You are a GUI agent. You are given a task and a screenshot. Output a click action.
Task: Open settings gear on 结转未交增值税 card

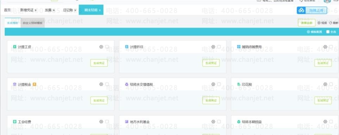click(213, 84)
